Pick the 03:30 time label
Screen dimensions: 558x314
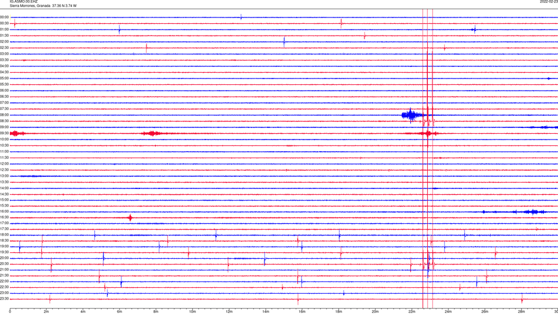(4, 60)
